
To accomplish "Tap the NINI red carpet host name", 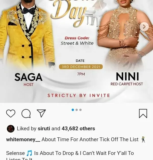I will point(127,76).
